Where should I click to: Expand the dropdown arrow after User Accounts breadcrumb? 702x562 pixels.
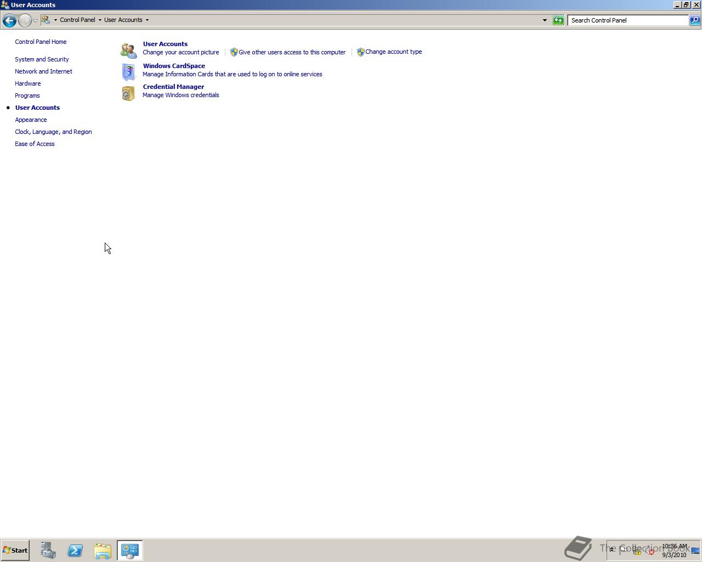[x=147, y=20]
